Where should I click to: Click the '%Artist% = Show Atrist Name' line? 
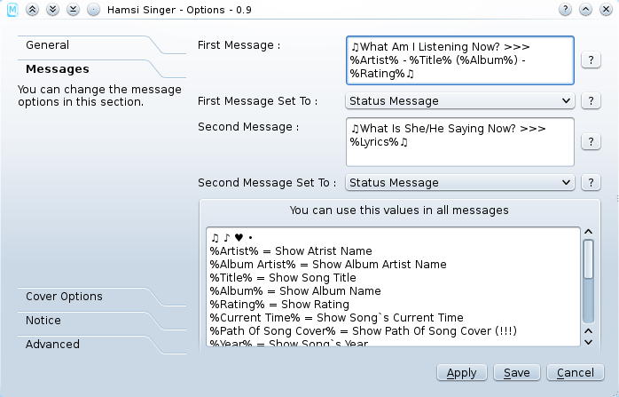pos(291,251)
